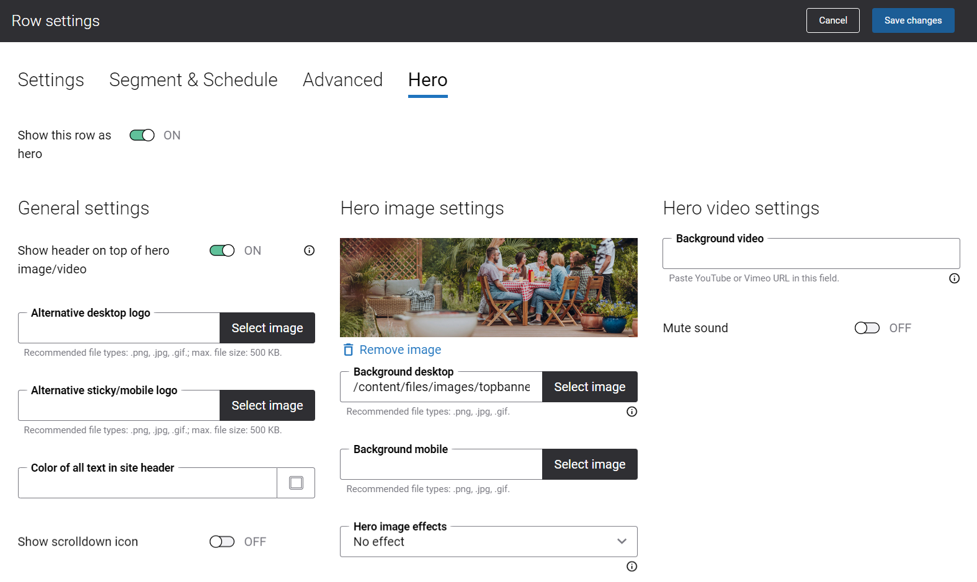Click info icon beside Show header toggle

[309, 250]
